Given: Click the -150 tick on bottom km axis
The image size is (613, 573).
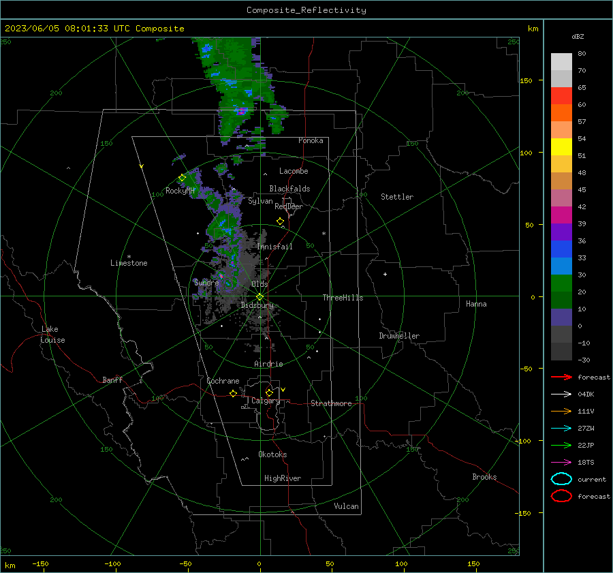Looking at the screenshot, I should tap(40, 564).
